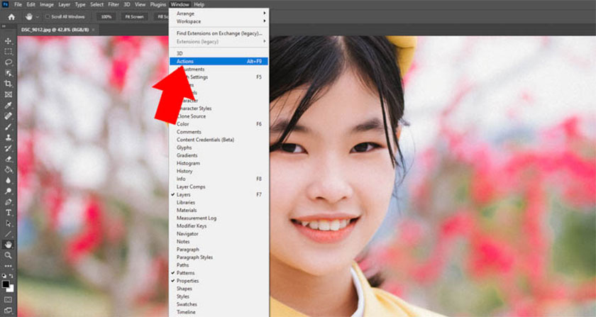
Task: Select the Hand tool in toolbar
Action: click(x=9, y=244)
